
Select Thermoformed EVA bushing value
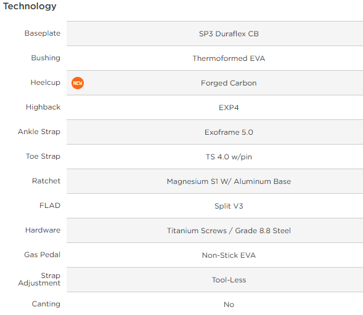[229, 58]
